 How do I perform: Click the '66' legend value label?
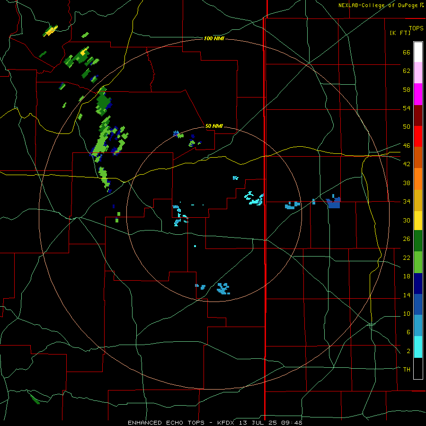(407, 53)
